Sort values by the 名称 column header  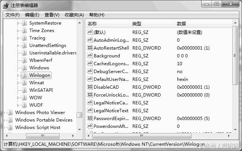[x=107, y=24]
